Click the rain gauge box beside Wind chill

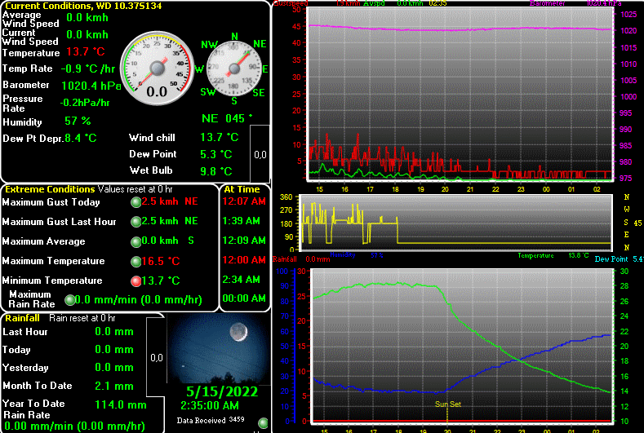pyautogui.click(x=260, y=154)
